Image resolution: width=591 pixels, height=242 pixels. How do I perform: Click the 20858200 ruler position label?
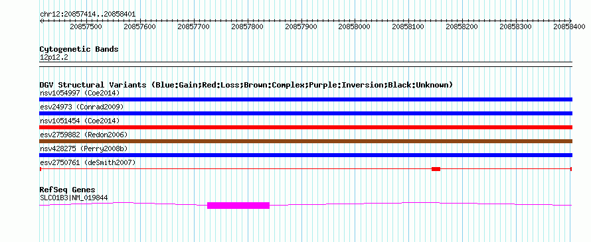click(462, 27)
